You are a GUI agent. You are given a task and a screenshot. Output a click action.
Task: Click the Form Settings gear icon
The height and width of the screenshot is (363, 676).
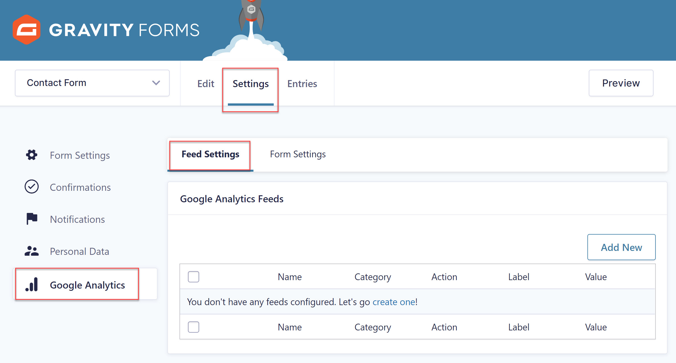tap(32, 155)
